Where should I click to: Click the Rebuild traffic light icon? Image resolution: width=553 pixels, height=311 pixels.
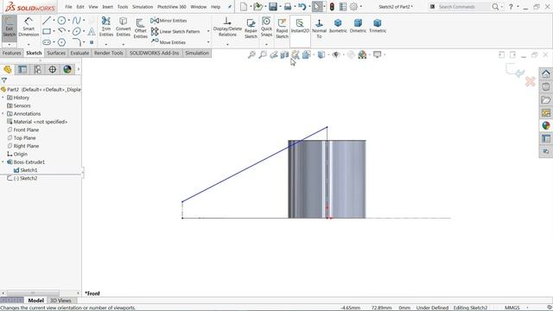point(332,6)
